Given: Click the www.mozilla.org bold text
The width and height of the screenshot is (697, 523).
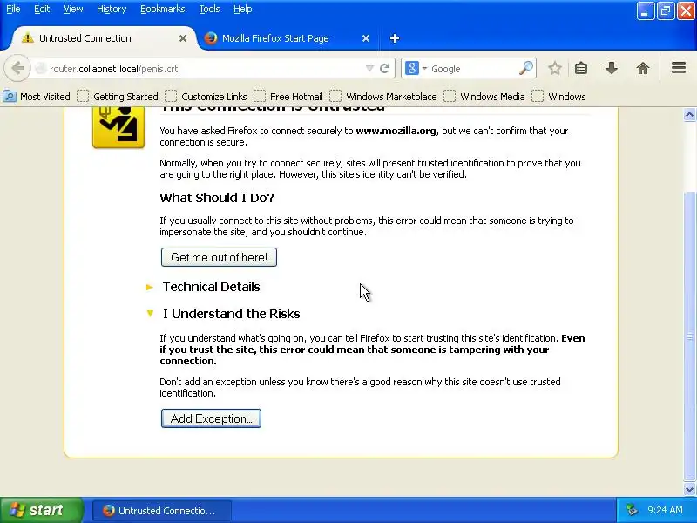Looking at the screenshot, I should (x=396, y=131).
